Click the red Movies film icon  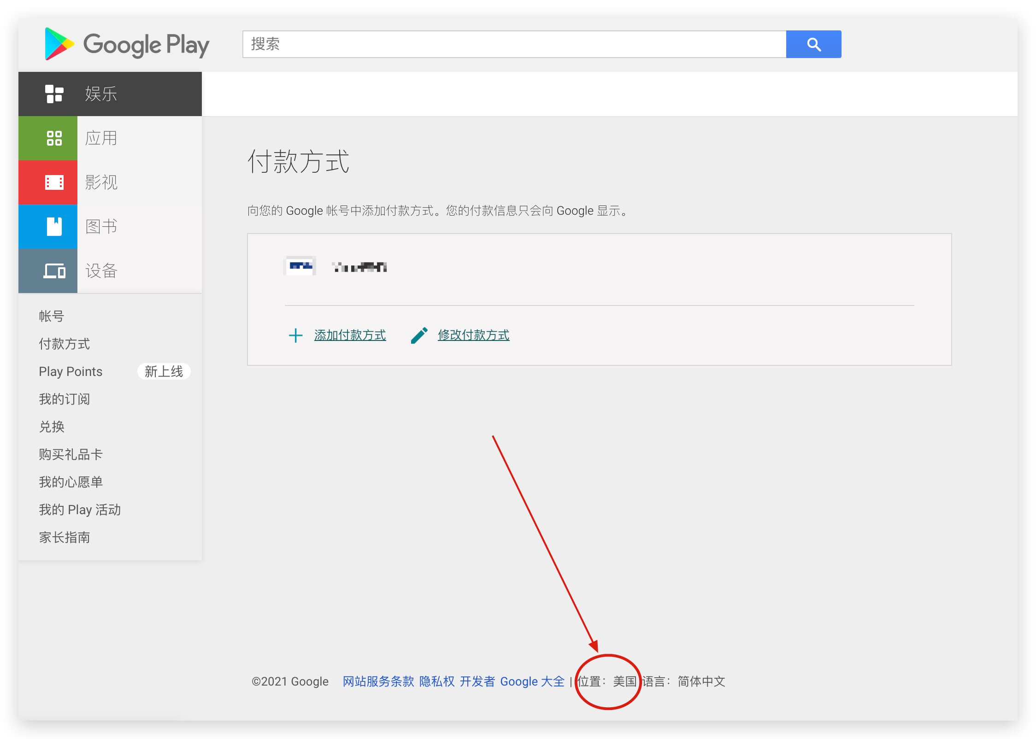point(54,182)
